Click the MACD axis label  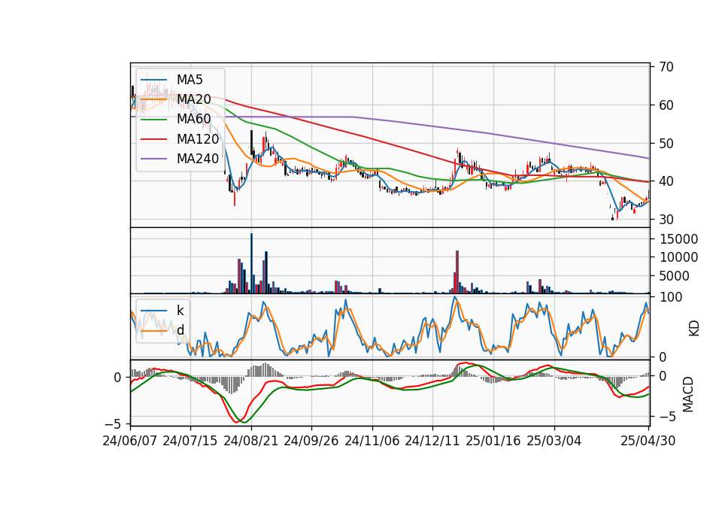click(x=688, y=394)
